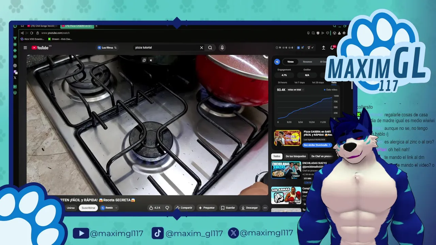Screen dimensions: 436x245
Task: Open the SIN ARMAS video thumbnail
Action: pos(286,195)
